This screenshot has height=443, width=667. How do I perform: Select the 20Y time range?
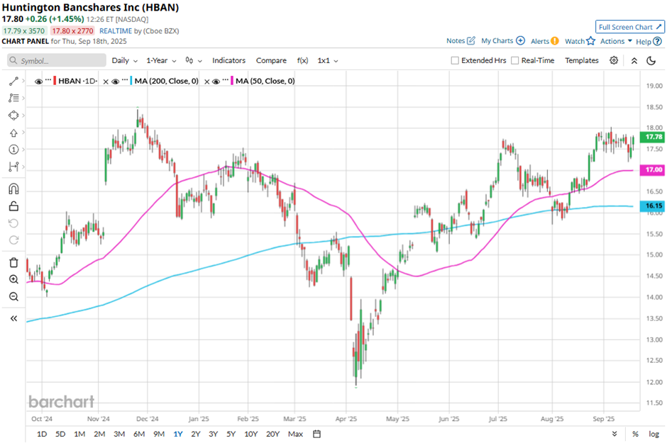[x=272, y=434]
